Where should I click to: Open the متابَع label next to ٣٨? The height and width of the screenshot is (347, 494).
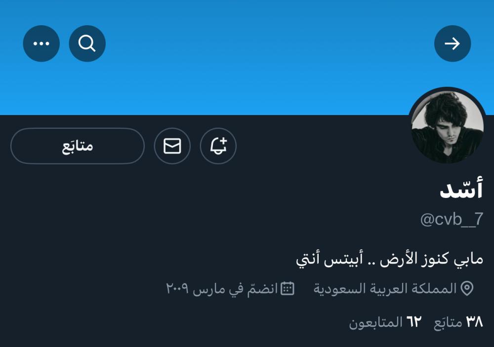pos(448,322)
